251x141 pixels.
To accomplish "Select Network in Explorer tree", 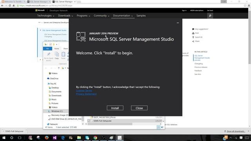I will pyautogui.click(x=52, y=124).
